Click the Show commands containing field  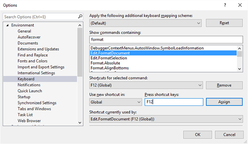[166, 40]
